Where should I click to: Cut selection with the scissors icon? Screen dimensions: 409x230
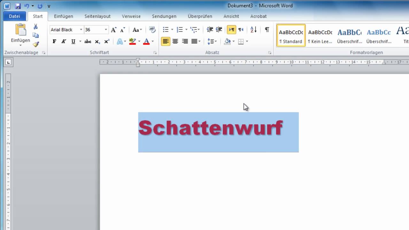(36, 27)
